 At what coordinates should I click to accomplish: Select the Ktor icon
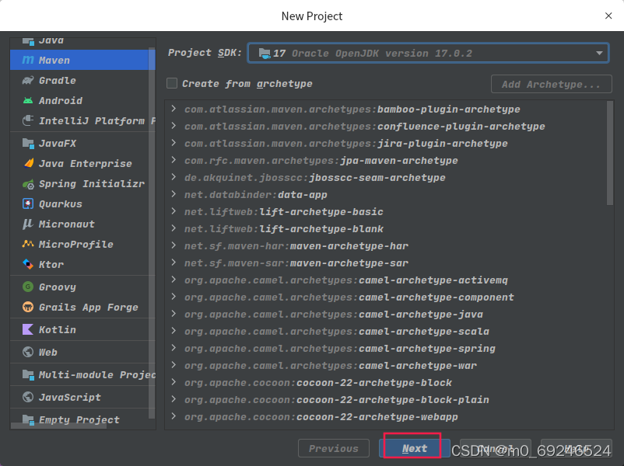(28, 265)
